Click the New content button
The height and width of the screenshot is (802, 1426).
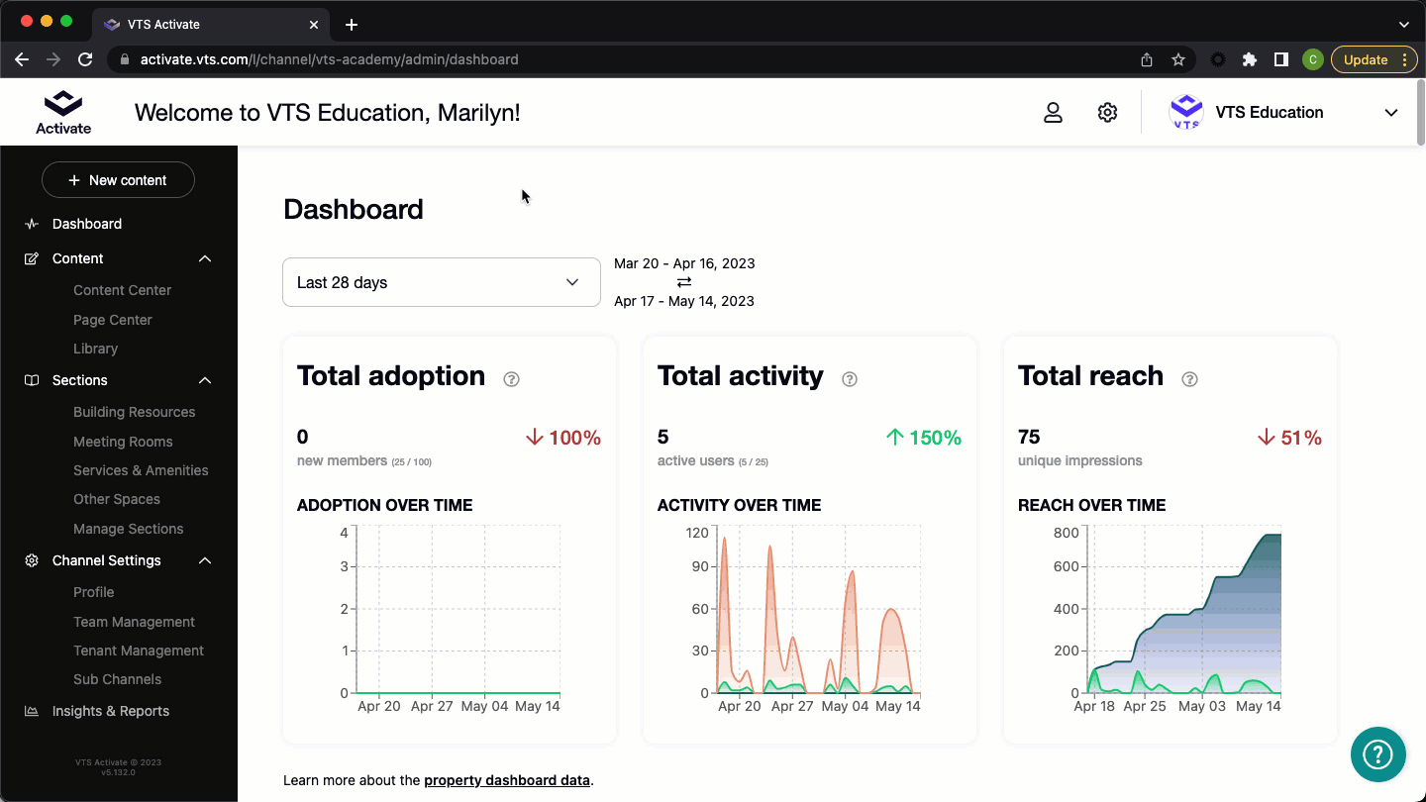click(x=118, y=180)
